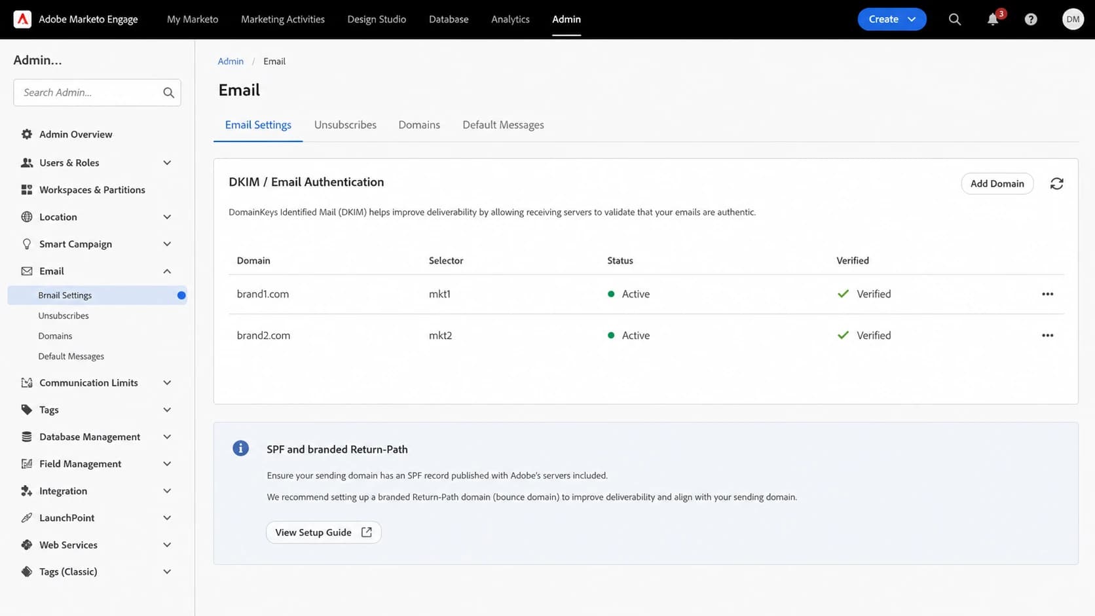
Task: Go to My Marketo
Action: point(193,19)
